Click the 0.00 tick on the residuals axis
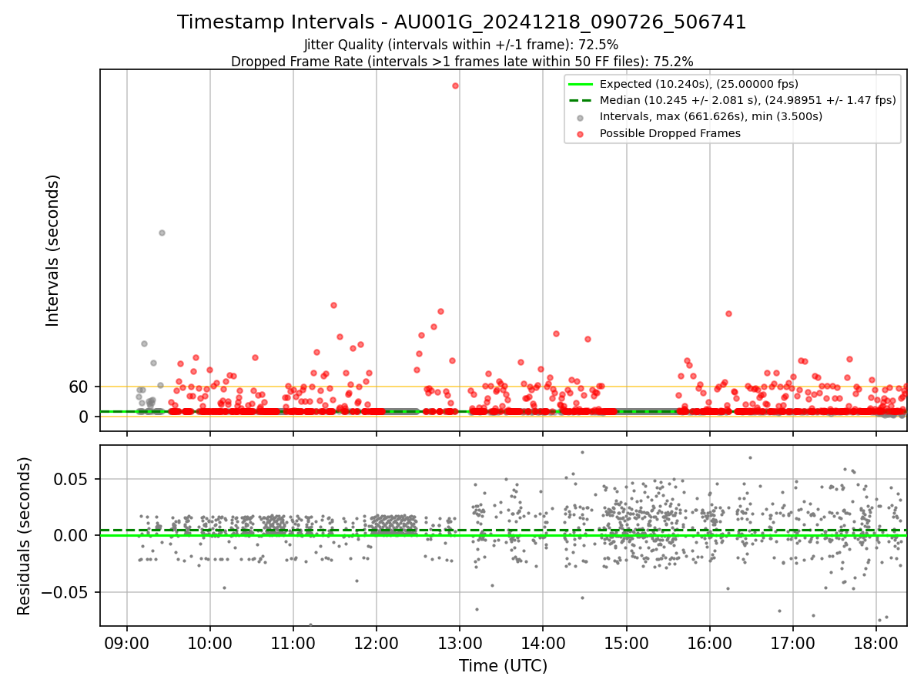 pyautogui.click(x=72, y=535)
